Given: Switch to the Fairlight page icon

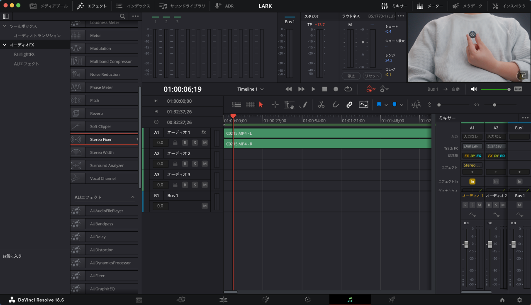Looking at the screenshot, I should pyautogui.click(x=350, y=300).
